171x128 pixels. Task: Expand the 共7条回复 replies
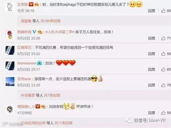pyautogui.click(x=52, y=95)
